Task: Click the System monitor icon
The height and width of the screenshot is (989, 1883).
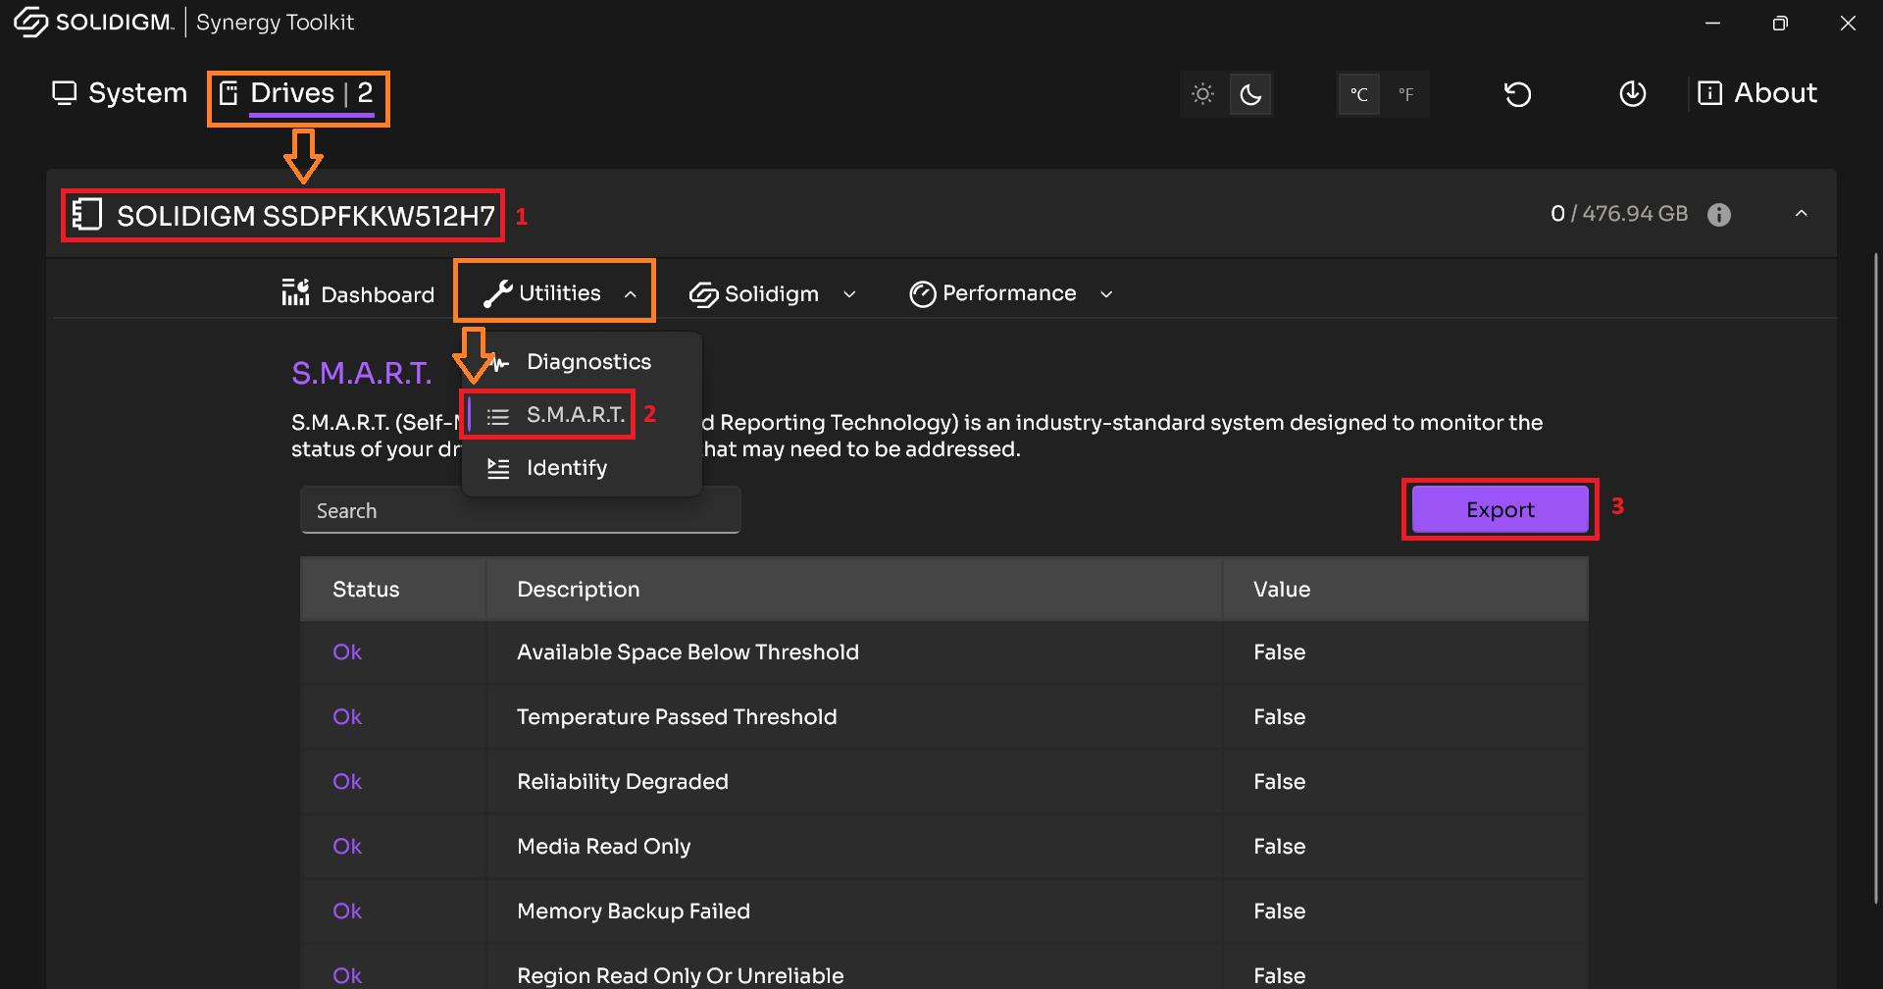Action: point(65,93)
